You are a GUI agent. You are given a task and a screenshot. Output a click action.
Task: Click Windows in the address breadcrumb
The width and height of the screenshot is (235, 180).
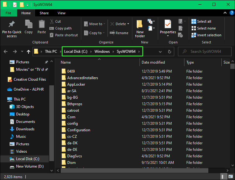pyautogui.click(x=102, y=52)
